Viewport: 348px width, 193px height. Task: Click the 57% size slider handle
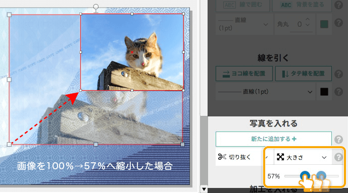coord(305,175)
